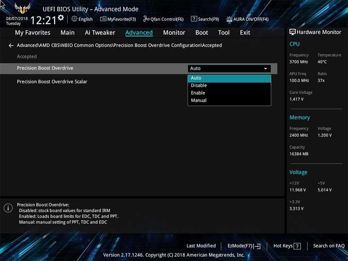Screen dimensions: 348x261
Task: Choose Disable in the dropdown list
Action: tap(229, 86)
